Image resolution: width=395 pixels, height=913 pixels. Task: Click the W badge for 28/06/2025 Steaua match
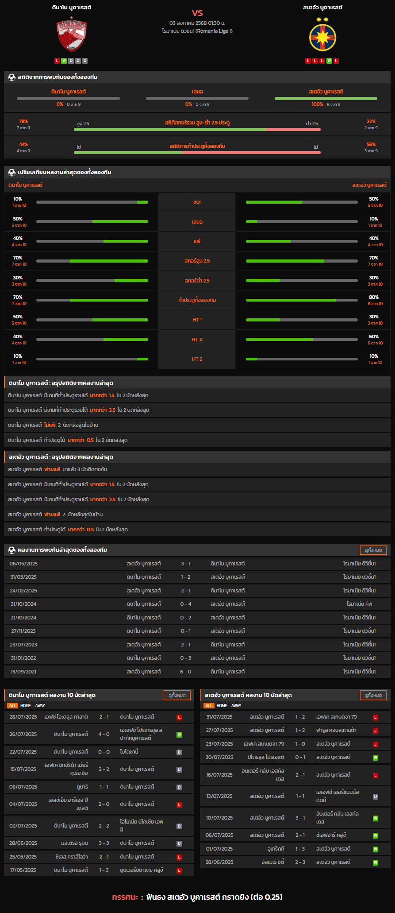coord(376,862)
